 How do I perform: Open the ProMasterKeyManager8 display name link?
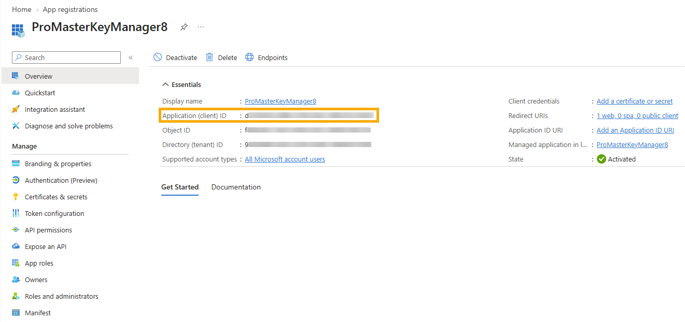tap(281, 101)
